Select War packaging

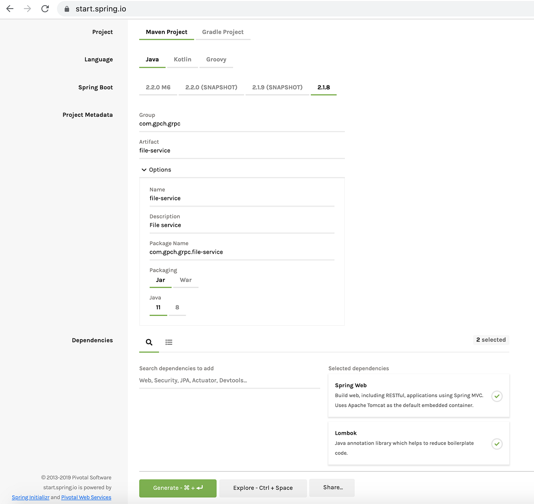[x=186, y=280]
